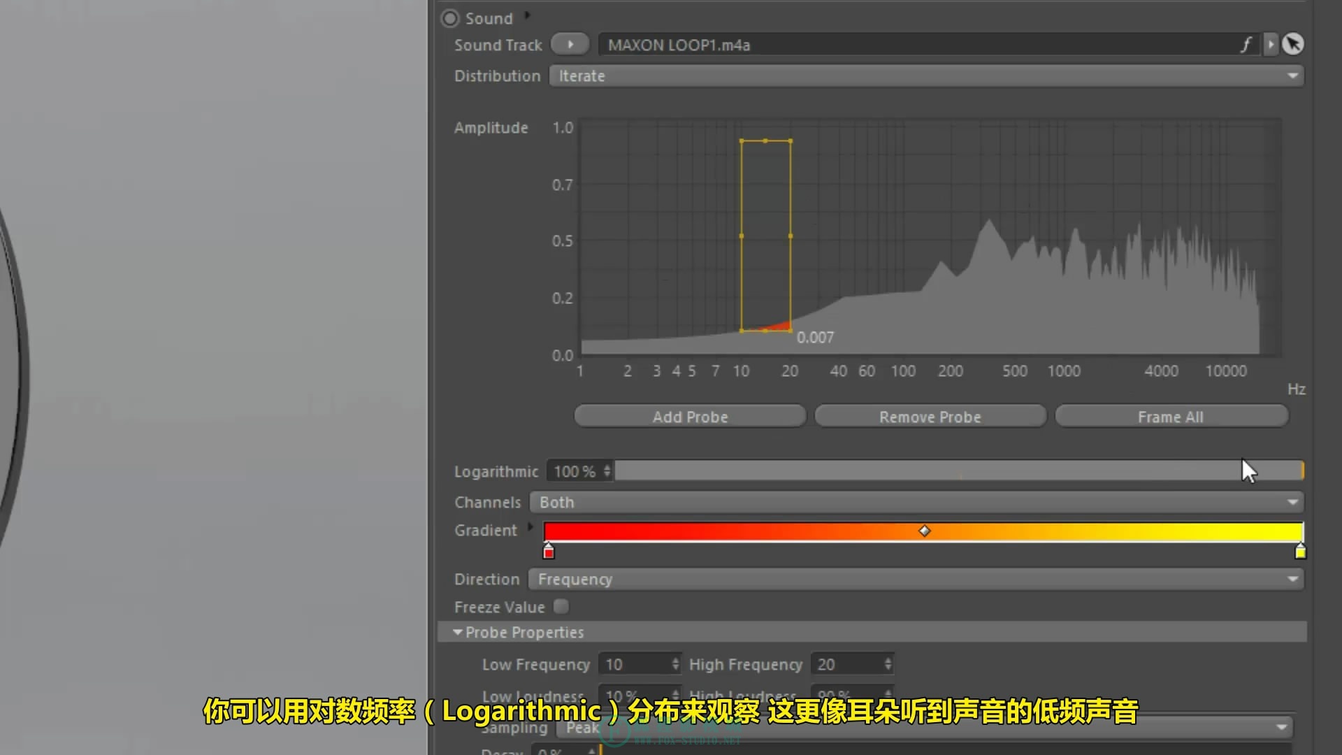Click the Frame All button
The image size is (1342, 755).
tap(1171, 417)
